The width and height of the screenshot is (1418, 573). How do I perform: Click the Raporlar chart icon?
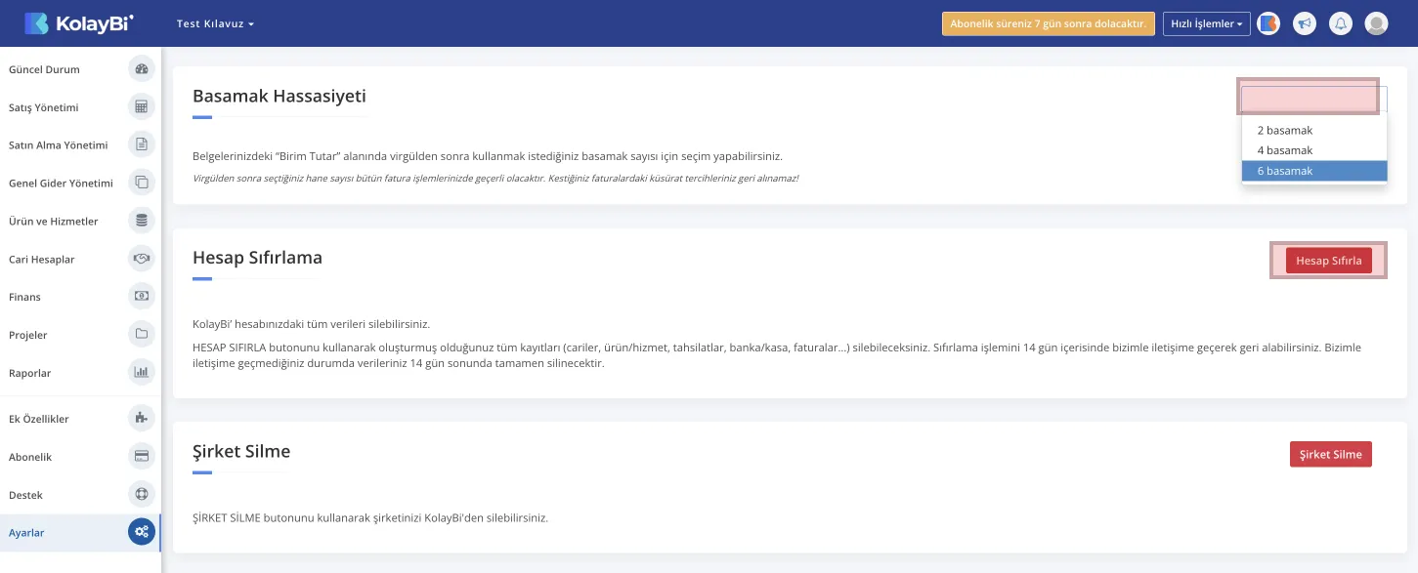(142, 372)
